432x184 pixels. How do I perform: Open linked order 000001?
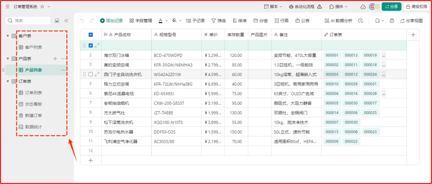pos(332,55)
